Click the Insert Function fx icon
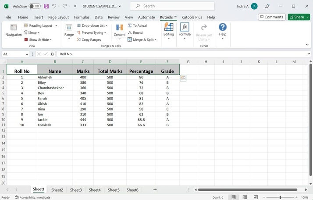 pyautogui.click(x=52, y=54)
